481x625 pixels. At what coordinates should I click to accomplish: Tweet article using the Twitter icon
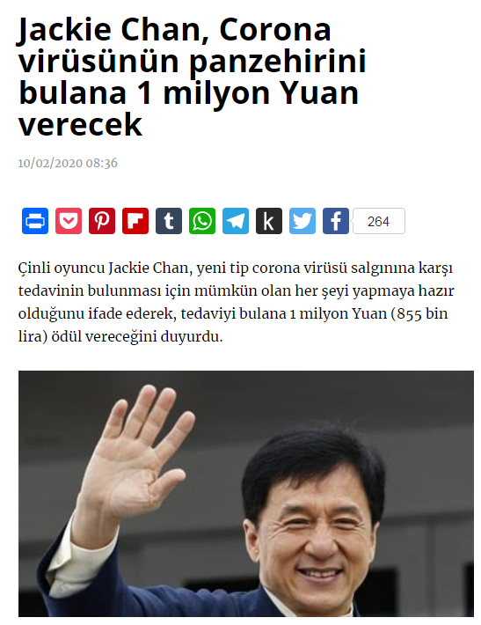pos(302,221)
